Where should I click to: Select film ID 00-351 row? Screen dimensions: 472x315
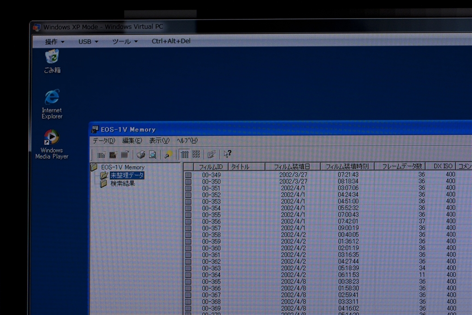(211, 188)
